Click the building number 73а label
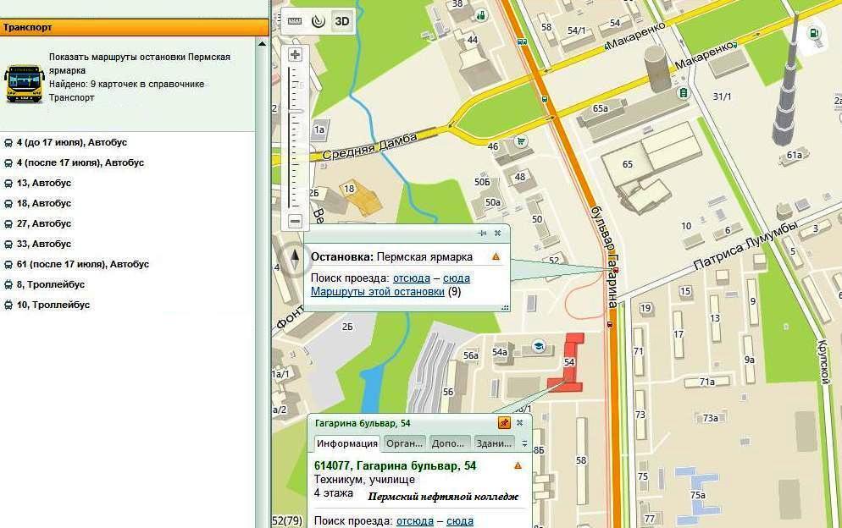 coord(711,418)
